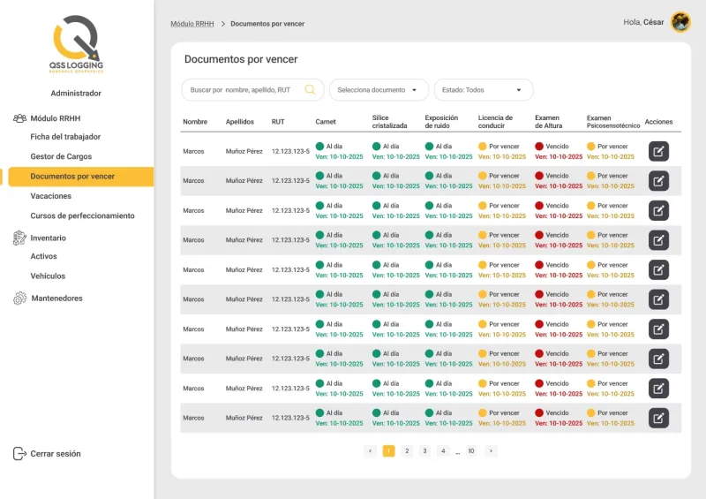Click the edit icon in the fifth table row
Viewport: 706px width, 499px height.
coord(658,270)
